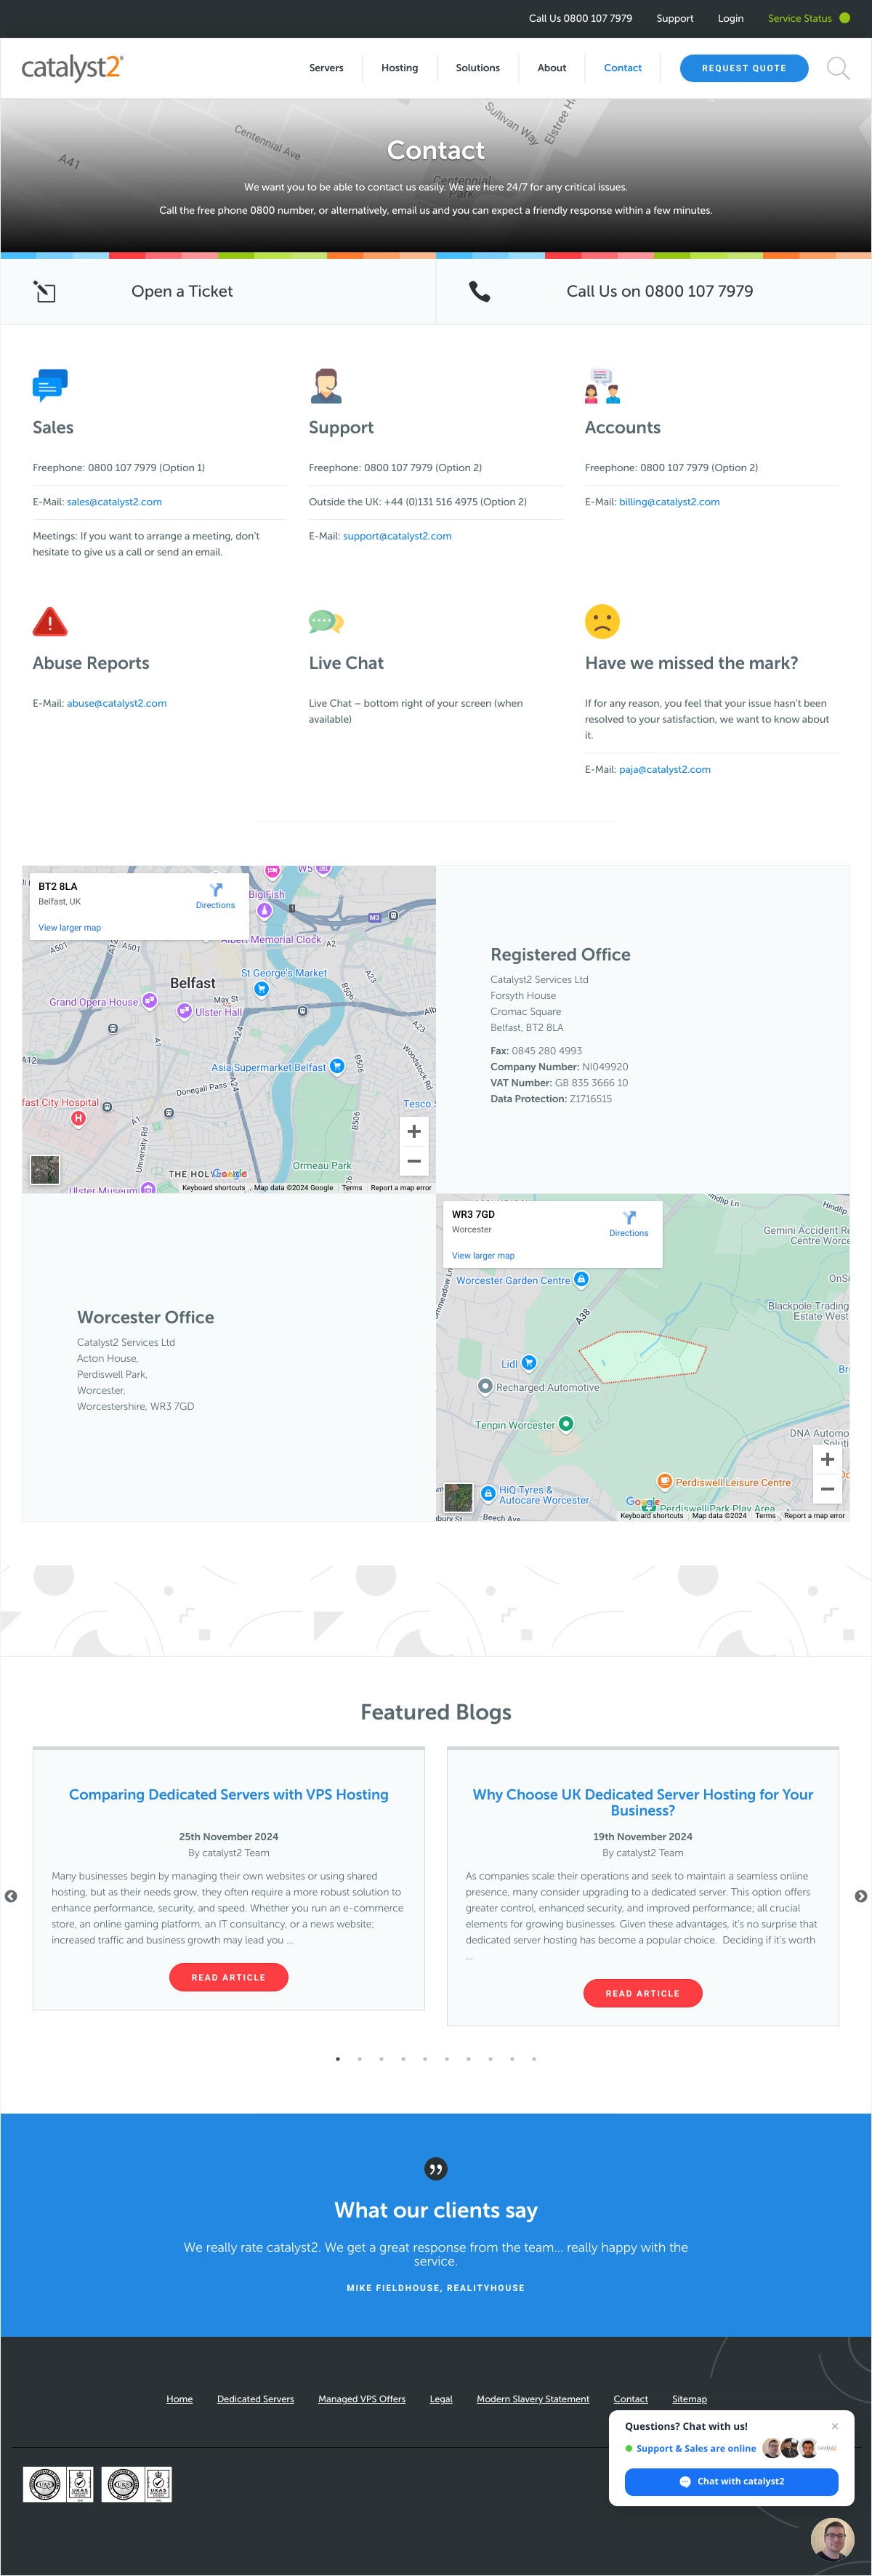The width and height of the screenshot is (872, 2576).
Task: Click the Open a Ticket icon
Action: pyautogui.click(x=45, y=291)
